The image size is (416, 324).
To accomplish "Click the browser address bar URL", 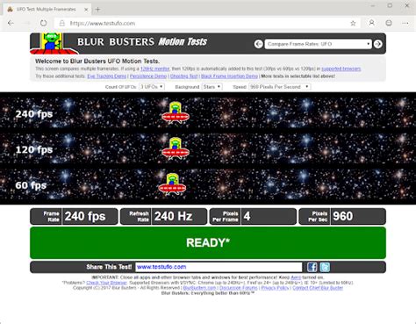I will (103, 23).
